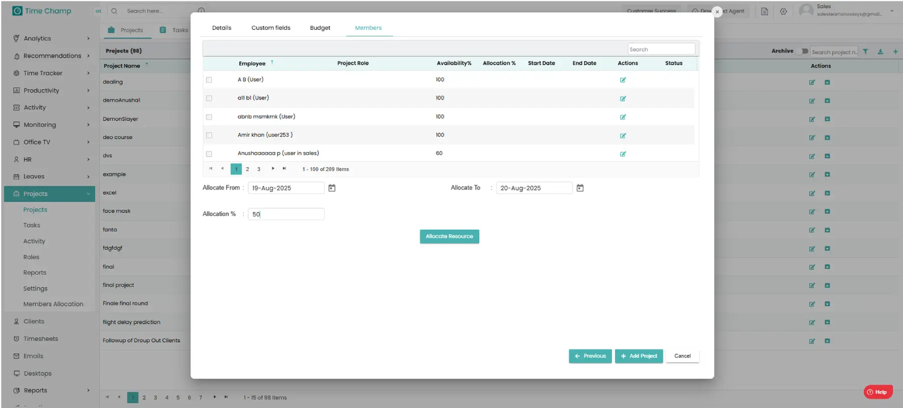The width and height of the screenshot is (903, 408).
Task: Select checkbox for abnb msmkmk (User)
Action: pos(209,117)
